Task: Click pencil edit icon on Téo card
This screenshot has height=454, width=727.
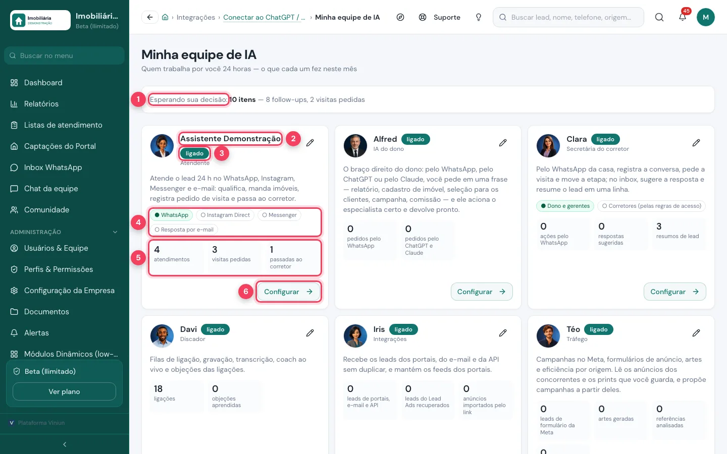Action: 696,333
